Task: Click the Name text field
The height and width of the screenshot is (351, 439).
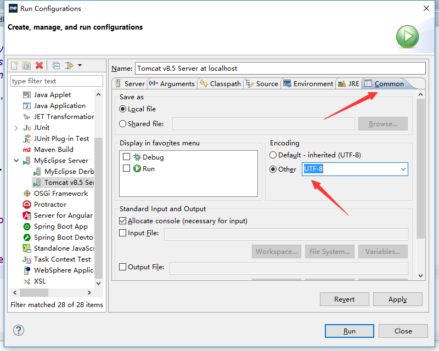Action: [x=280, y=69]
